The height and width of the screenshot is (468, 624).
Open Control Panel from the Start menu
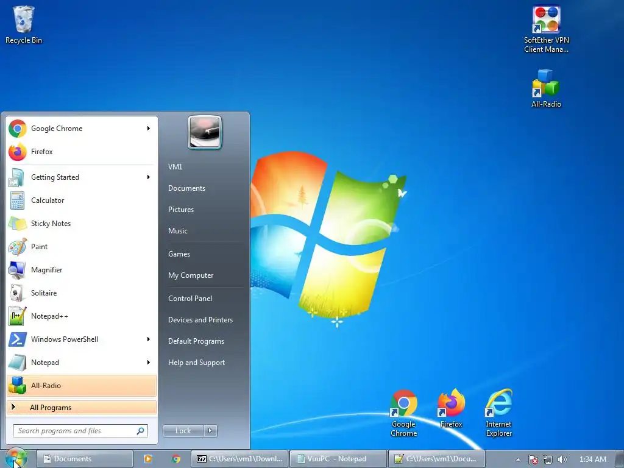190,299
